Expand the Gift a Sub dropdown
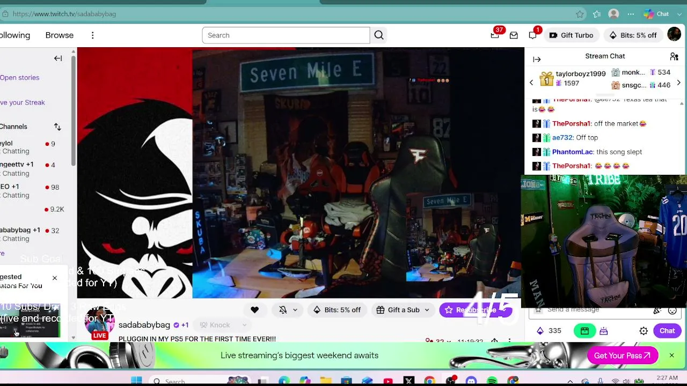 coord(427,310)
